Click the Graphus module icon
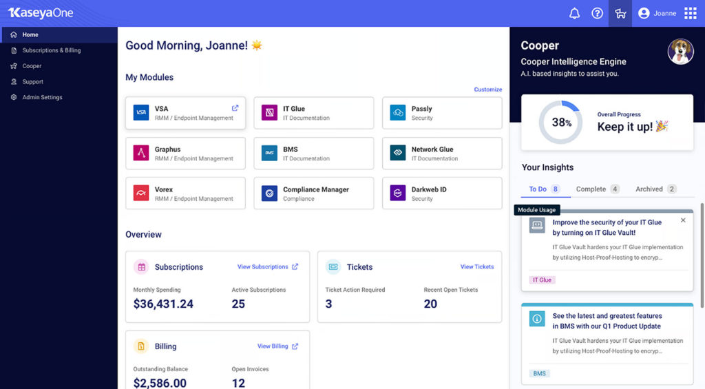Viewport: 705px width, 389px height. 141,153
